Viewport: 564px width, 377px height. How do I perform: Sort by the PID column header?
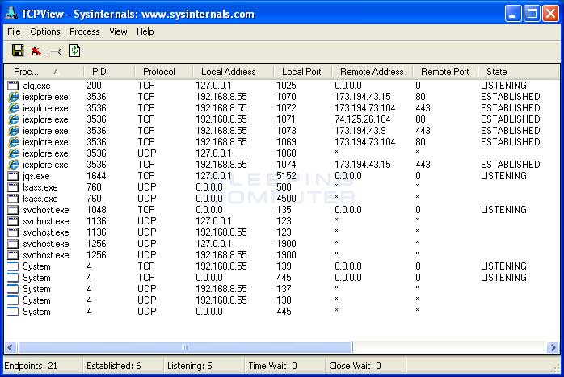(x=109, y=72)
